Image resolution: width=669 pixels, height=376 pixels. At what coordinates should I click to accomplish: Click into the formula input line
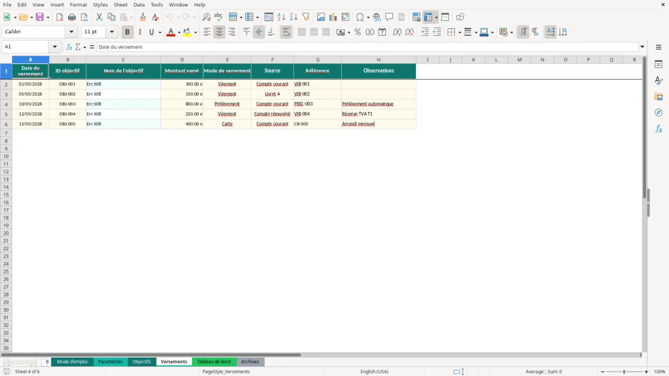click(x=367, y=47)
